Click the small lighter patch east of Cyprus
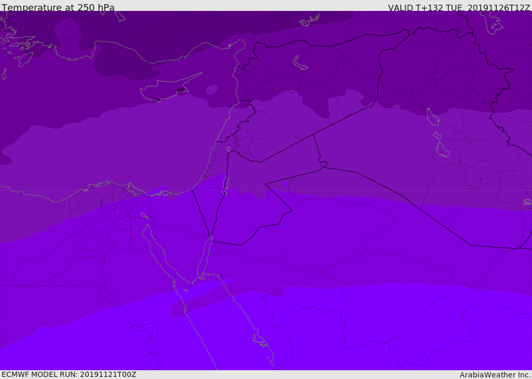The width and height of the screenshot is (532, 379). point(211,90)
